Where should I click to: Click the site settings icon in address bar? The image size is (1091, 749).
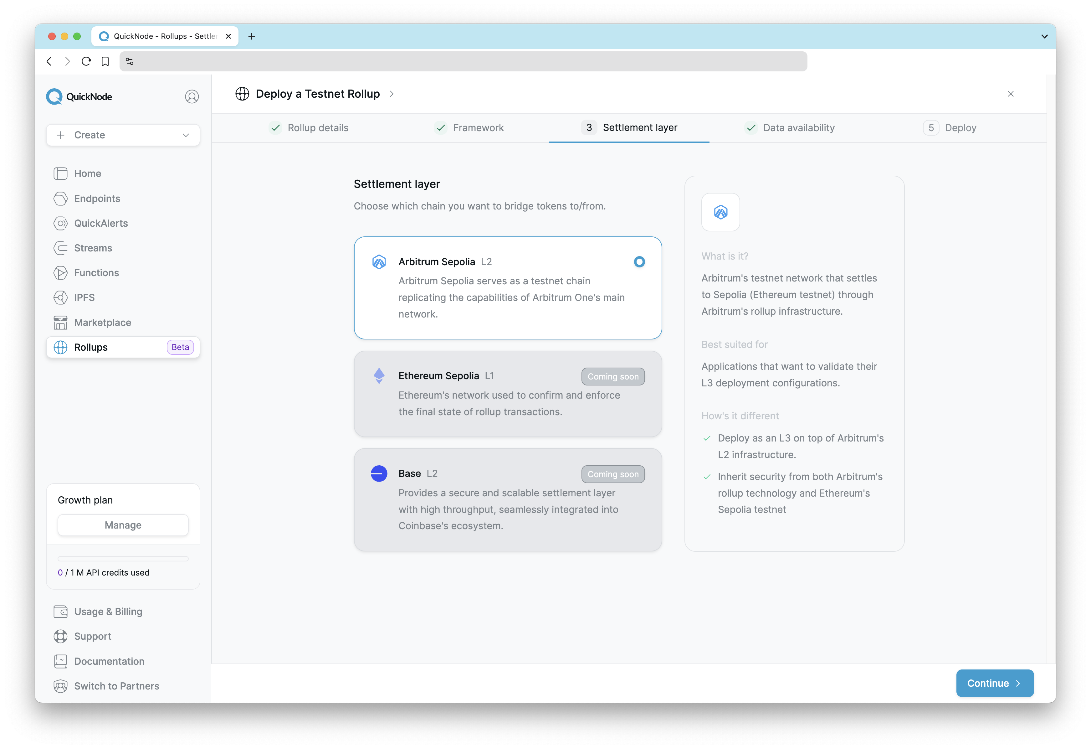click(x=130, y=61)
